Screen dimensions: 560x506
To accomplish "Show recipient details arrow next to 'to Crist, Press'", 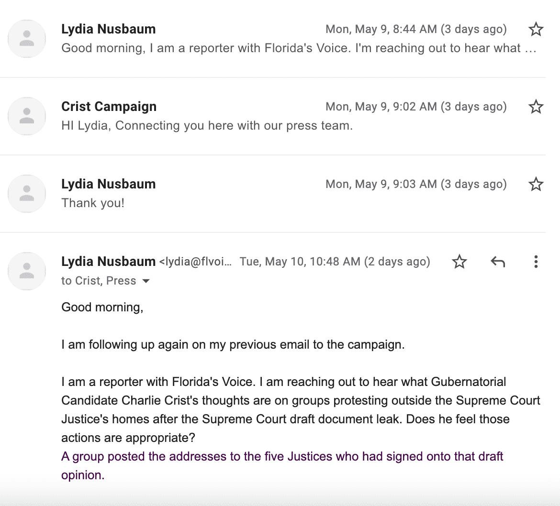I will 146,281.
